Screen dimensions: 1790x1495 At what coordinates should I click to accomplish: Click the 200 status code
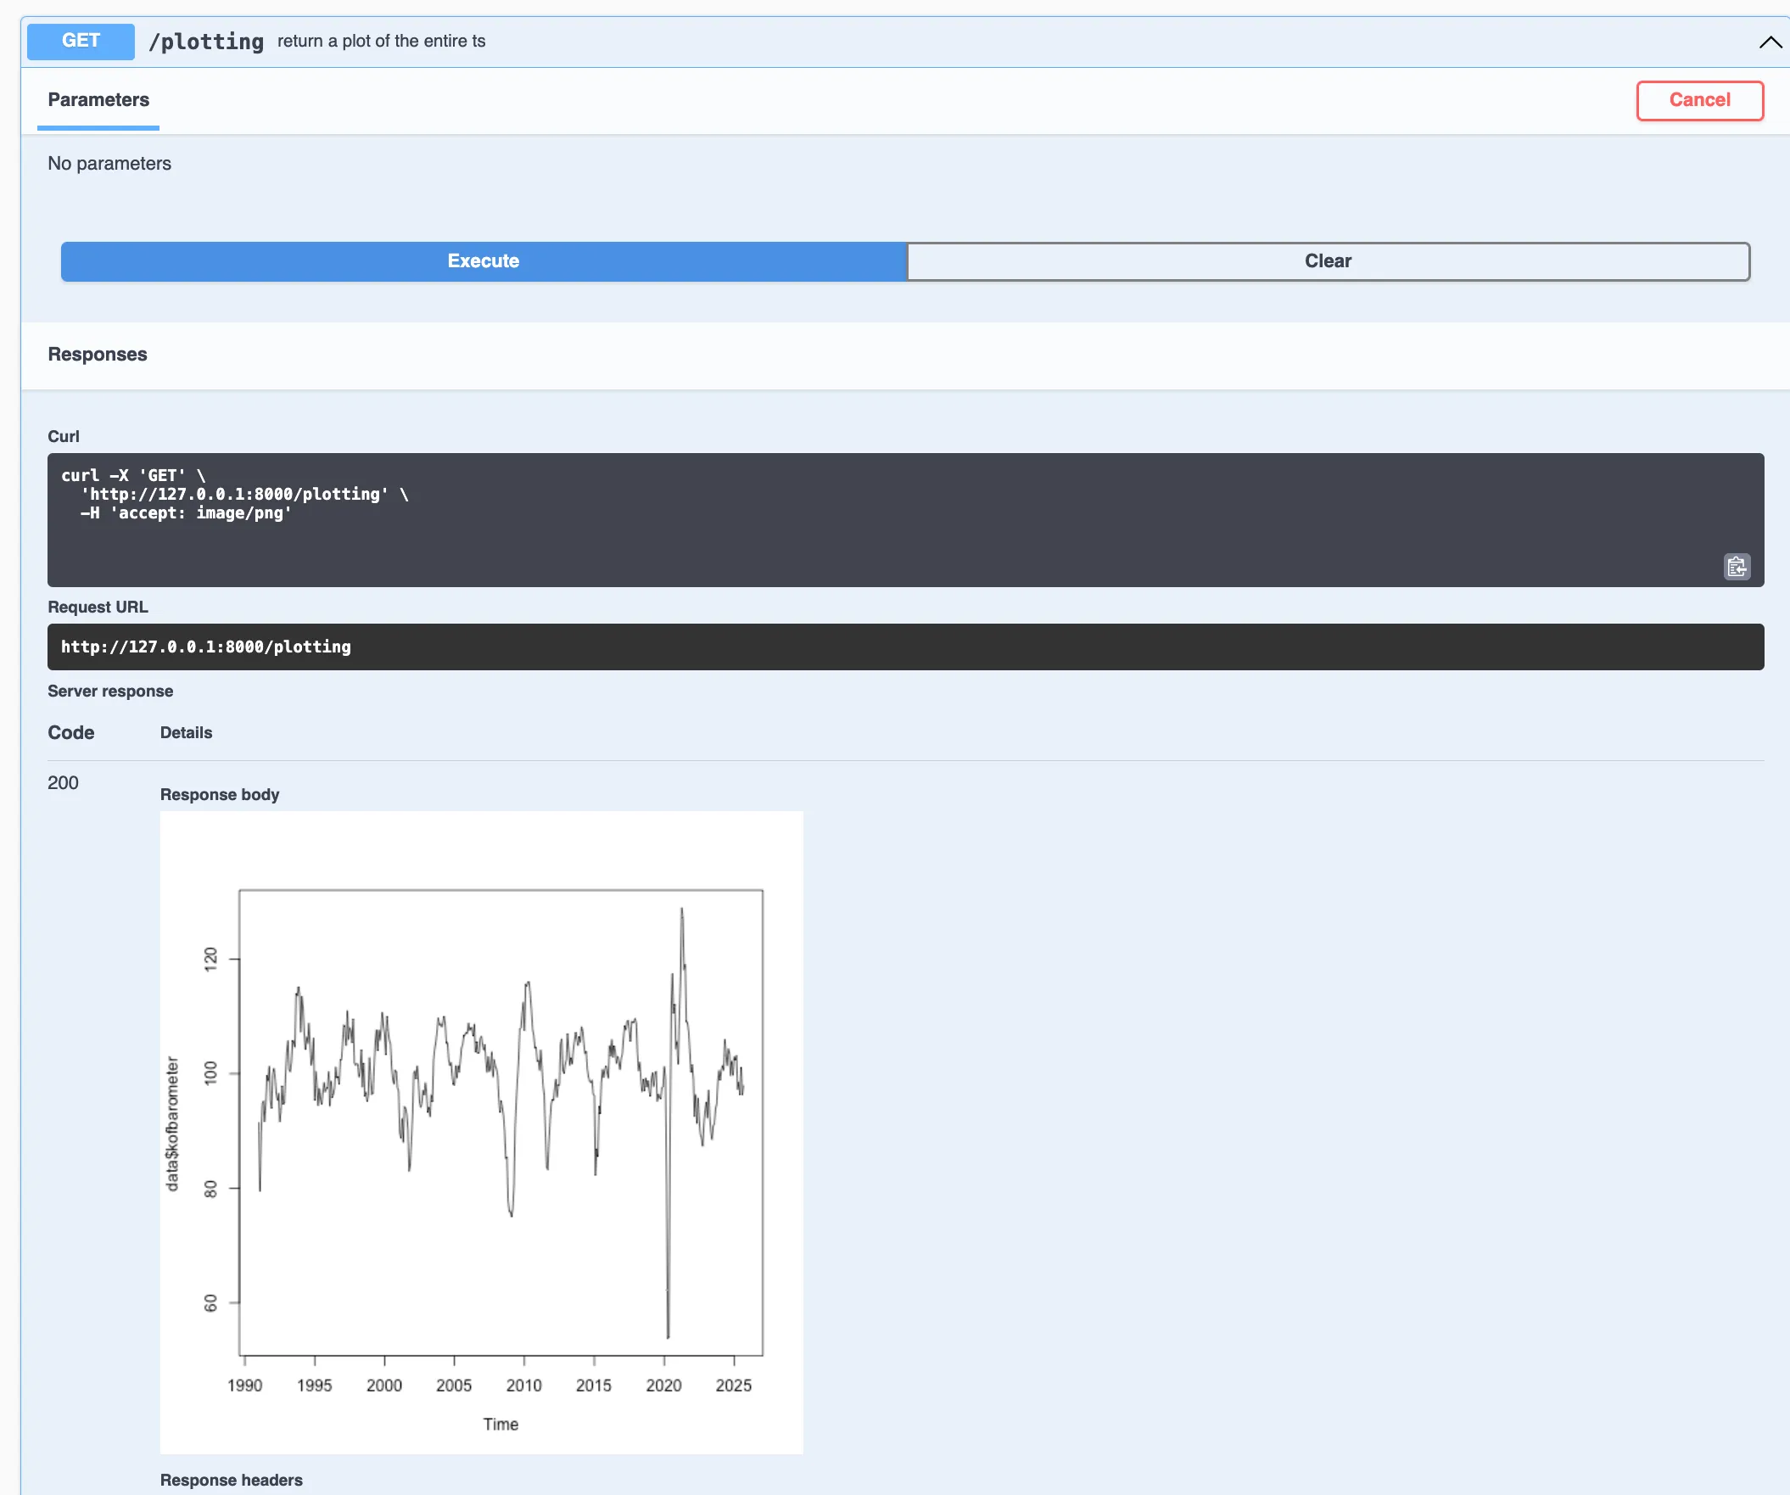pyautogui.click(x=62, y=782)
